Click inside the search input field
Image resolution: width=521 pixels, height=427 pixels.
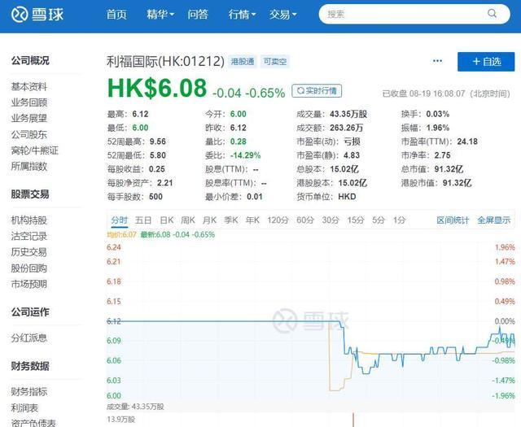pyautogui.click(x=414, y=14)
